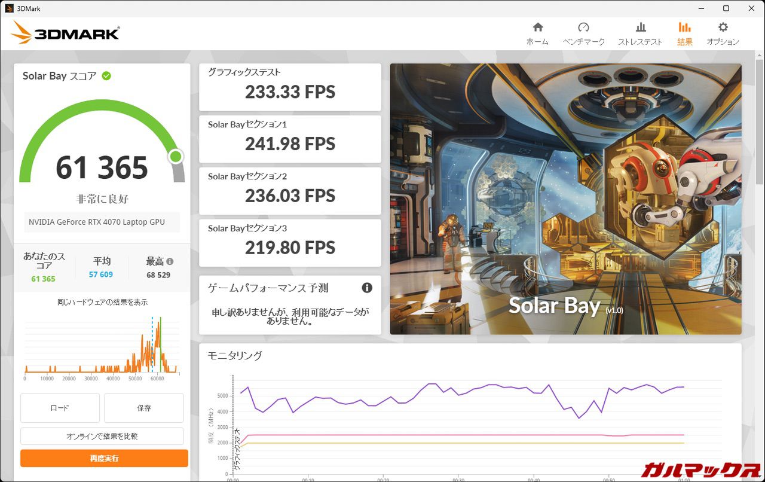Open the Options (オプション) gear icon
Screen dimensions: 765x482
pyautogui.click(x=723, y=28)
